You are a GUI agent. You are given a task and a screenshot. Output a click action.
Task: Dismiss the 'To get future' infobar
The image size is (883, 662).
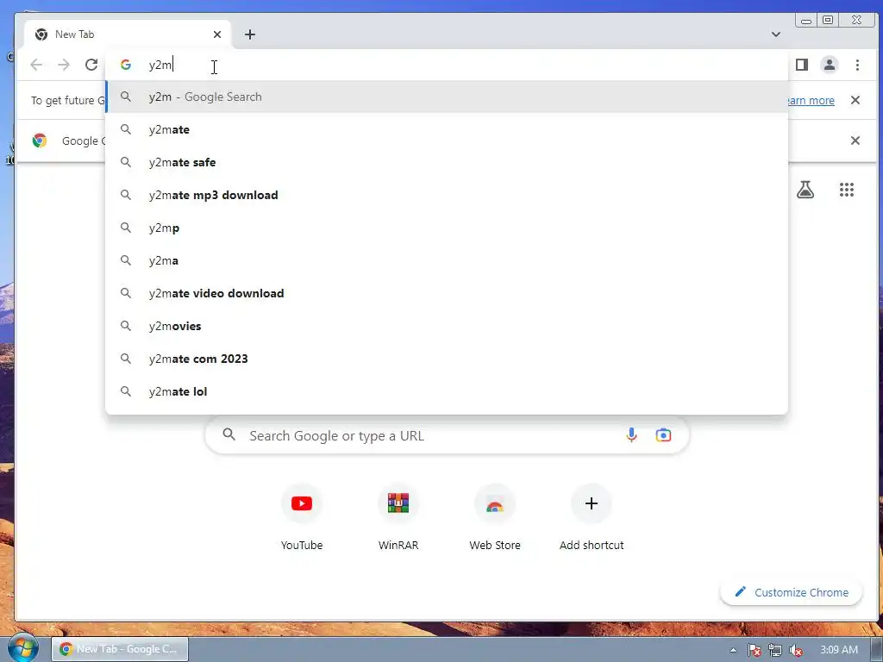click(855, 100)
